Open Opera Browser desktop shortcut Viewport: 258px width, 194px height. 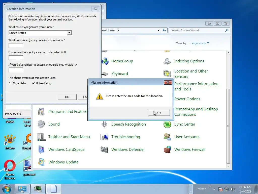10,169
